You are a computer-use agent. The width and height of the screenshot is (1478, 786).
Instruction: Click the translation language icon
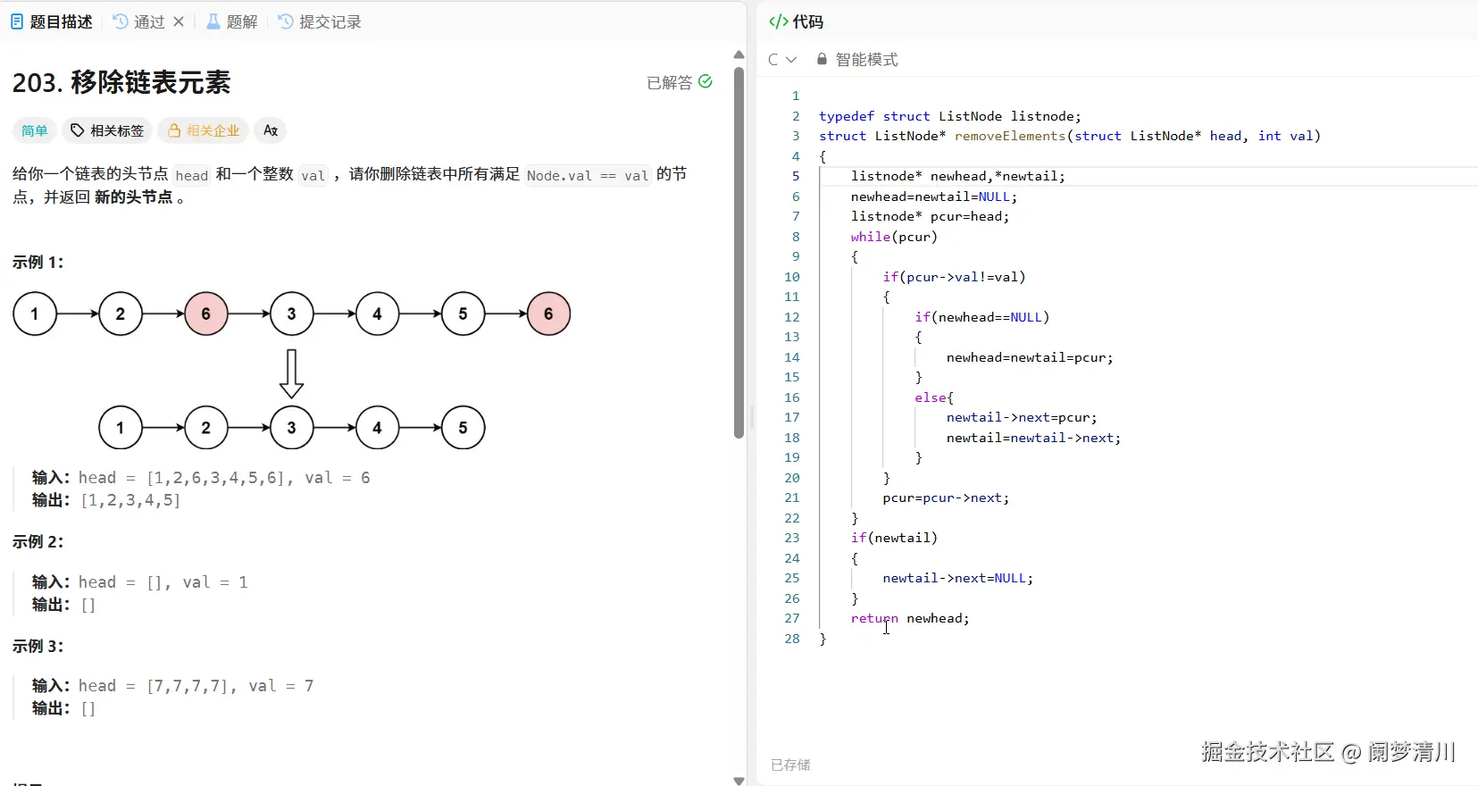[x=271, y=130]
